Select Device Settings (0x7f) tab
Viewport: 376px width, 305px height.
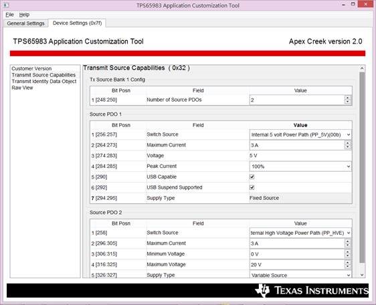(77, 23)
